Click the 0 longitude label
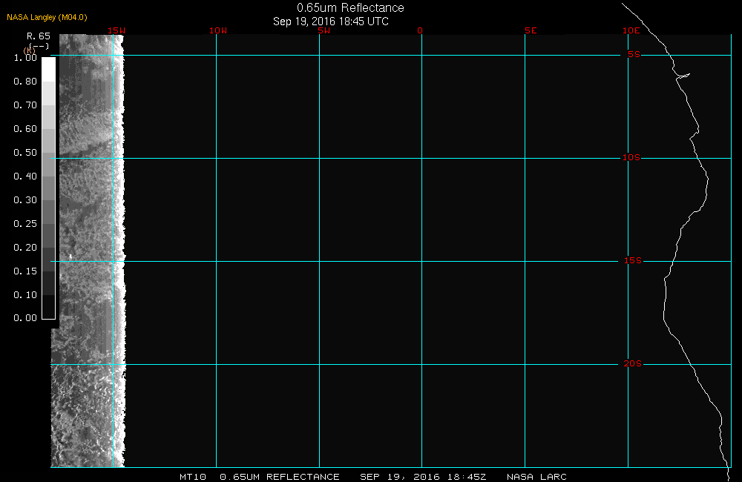This screenshot has height=482, width=742. coord(420,30)
